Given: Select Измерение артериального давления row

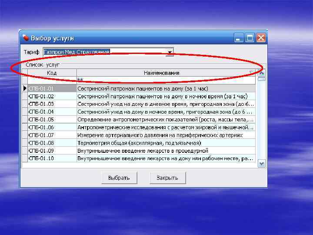Looking at the screenshot, I should point(166,135).
